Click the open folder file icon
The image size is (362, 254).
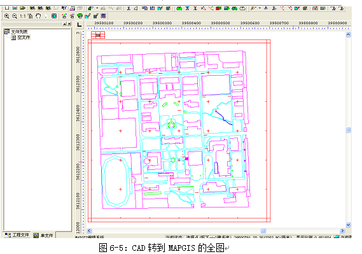[x=22, y=8]
